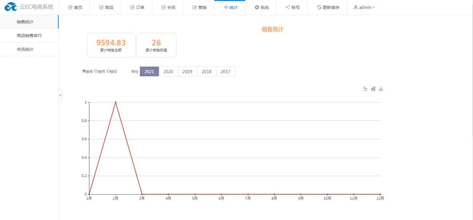Collapse the left sidebar panel
Screen dimensions: 473x220
60,95
